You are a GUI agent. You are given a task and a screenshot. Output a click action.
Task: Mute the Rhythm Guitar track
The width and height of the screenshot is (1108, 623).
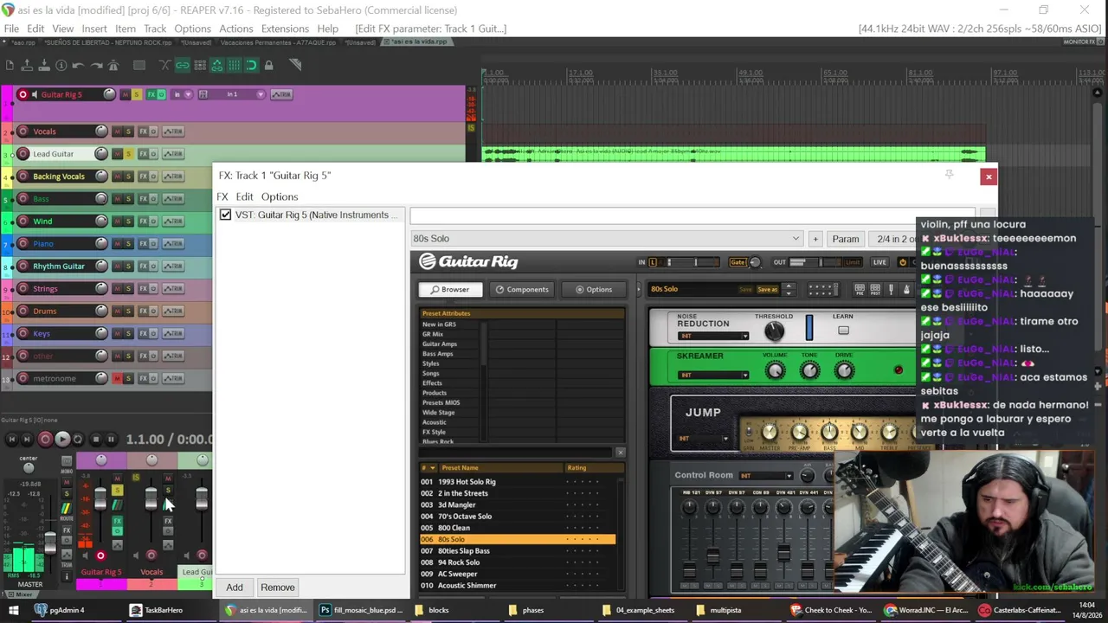pyautogui.click(x=117, y=267)
